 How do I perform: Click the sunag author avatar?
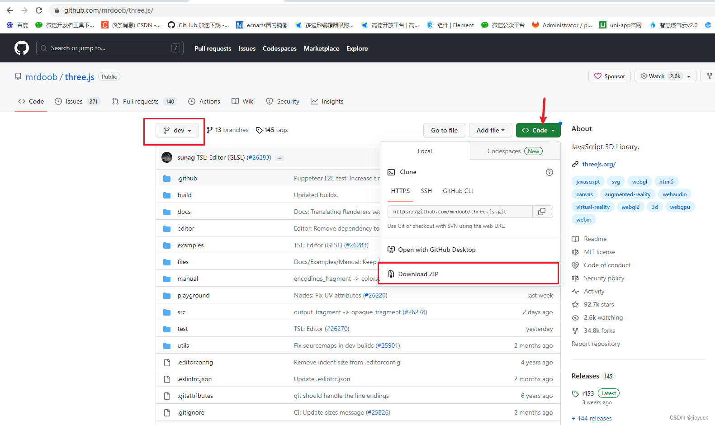[167, 157]
